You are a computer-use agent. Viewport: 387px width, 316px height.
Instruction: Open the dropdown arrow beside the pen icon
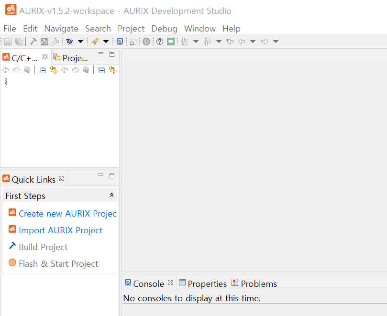pyautogui.click(x=106, y=42)
